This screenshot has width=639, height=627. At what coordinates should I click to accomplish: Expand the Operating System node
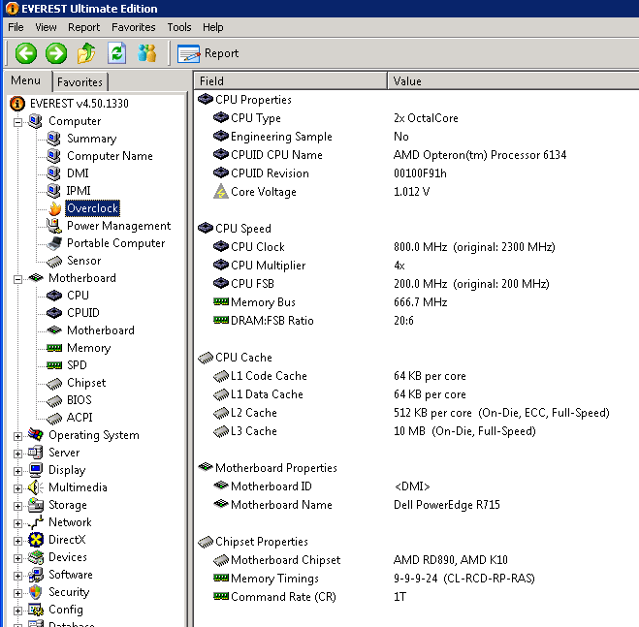point(17,436)
